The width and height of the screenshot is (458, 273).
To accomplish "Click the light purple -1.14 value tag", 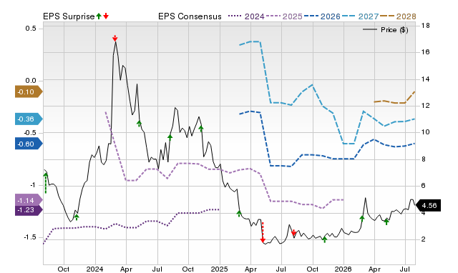I will (x=29, y=201).
